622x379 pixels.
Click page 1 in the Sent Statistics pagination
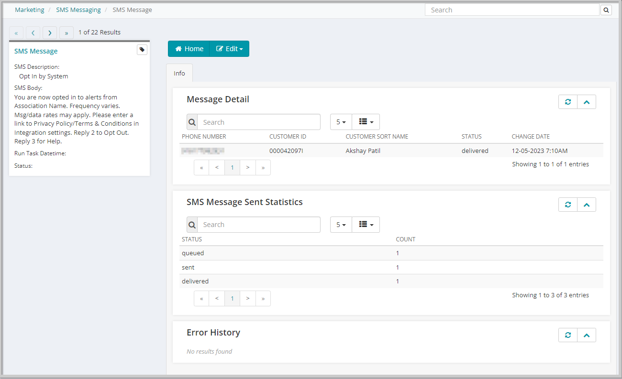pyautogui.click(x=232, y=298)
